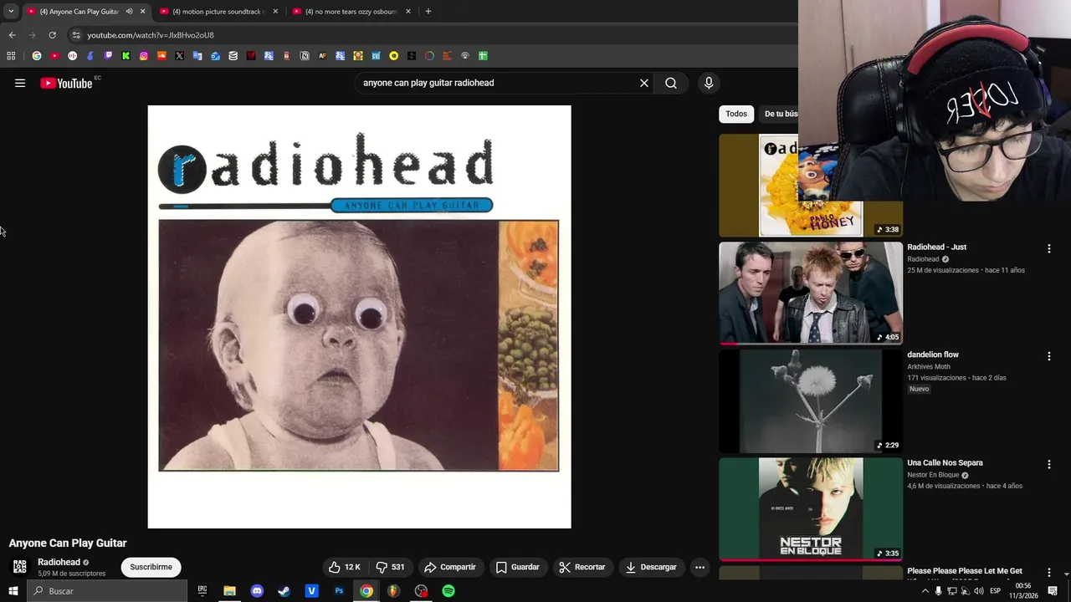The image size is (1071, 602).
Task: Open a new browser tab
Action: (x=428, y=12)
